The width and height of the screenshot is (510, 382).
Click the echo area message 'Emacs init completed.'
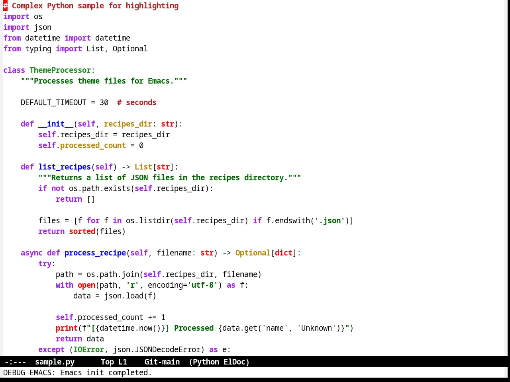[106, 372]
